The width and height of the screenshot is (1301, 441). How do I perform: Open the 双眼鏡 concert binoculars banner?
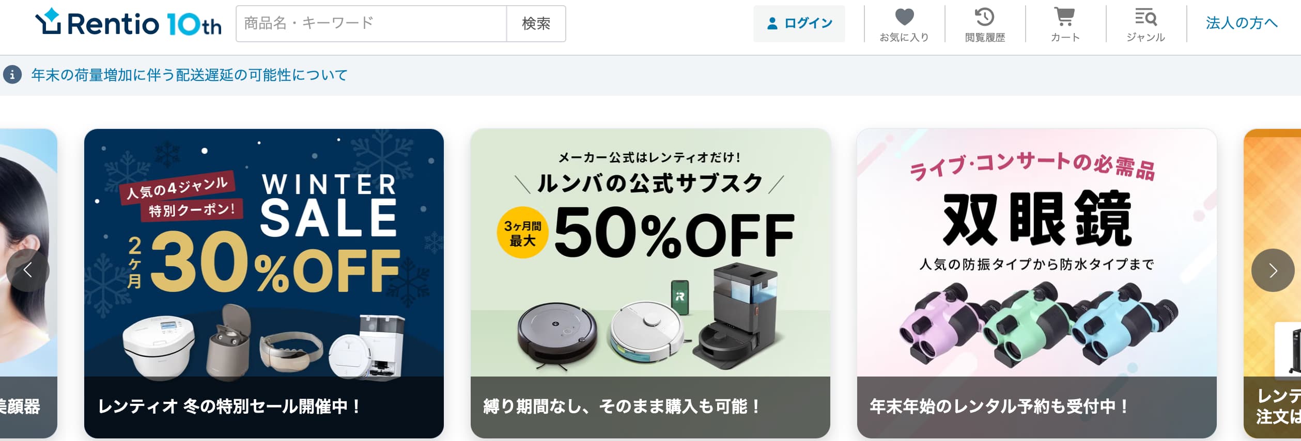click(x=1037, y=253)
